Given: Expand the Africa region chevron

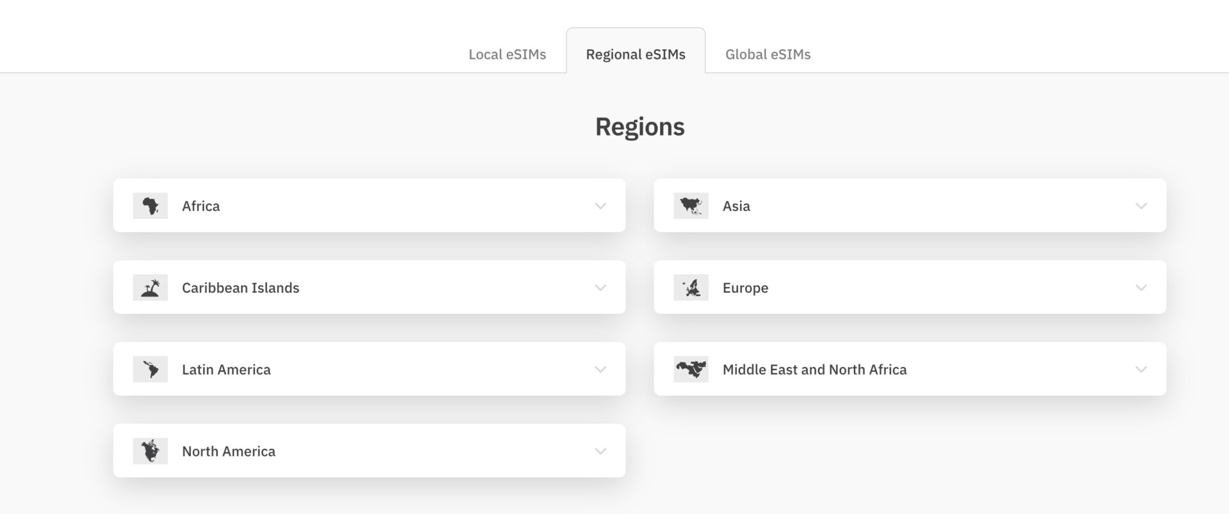Looking at the screenshot, I should (600, 206).
